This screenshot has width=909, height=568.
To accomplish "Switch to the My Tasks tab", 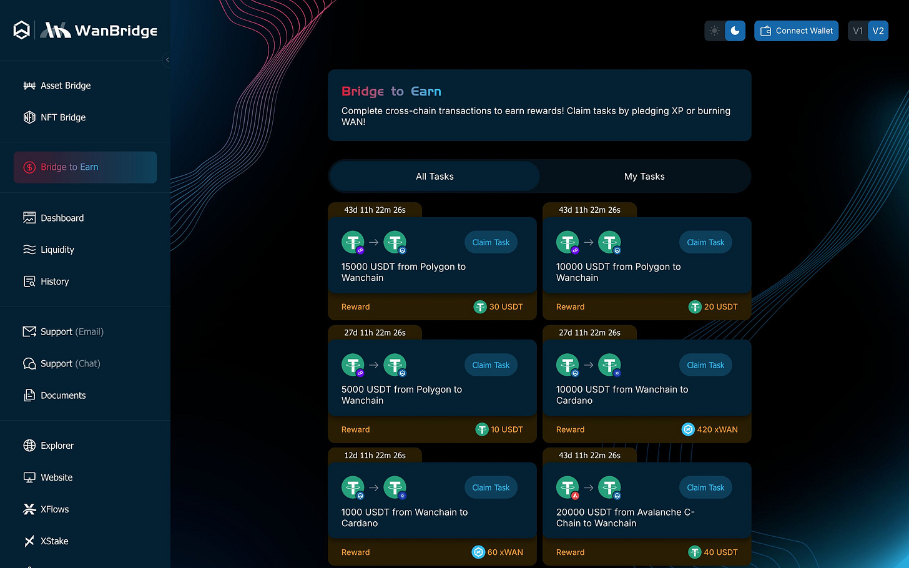I will coord(644,177).
